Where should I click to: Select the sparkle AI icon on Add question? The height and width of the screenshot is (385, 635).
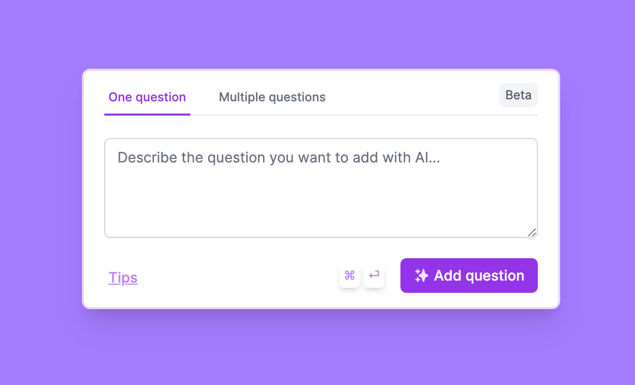click(421, 275)
